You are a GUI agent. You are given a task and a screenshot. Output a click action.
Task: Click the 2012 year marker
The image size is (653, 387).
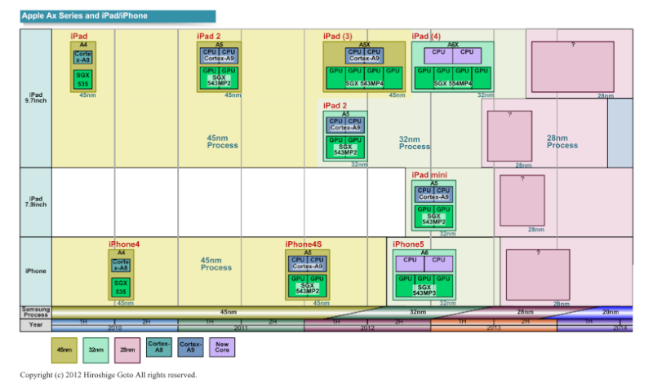coord(367,328)
